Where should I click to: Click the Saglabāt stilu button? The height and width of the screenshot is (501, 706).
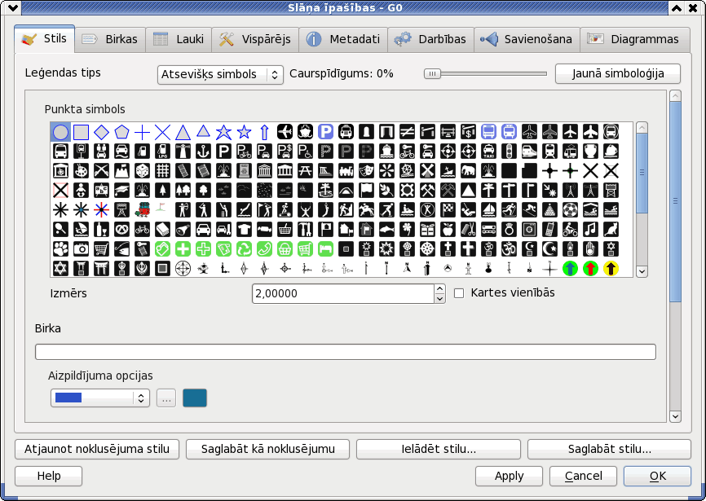(x=609, y=450)
